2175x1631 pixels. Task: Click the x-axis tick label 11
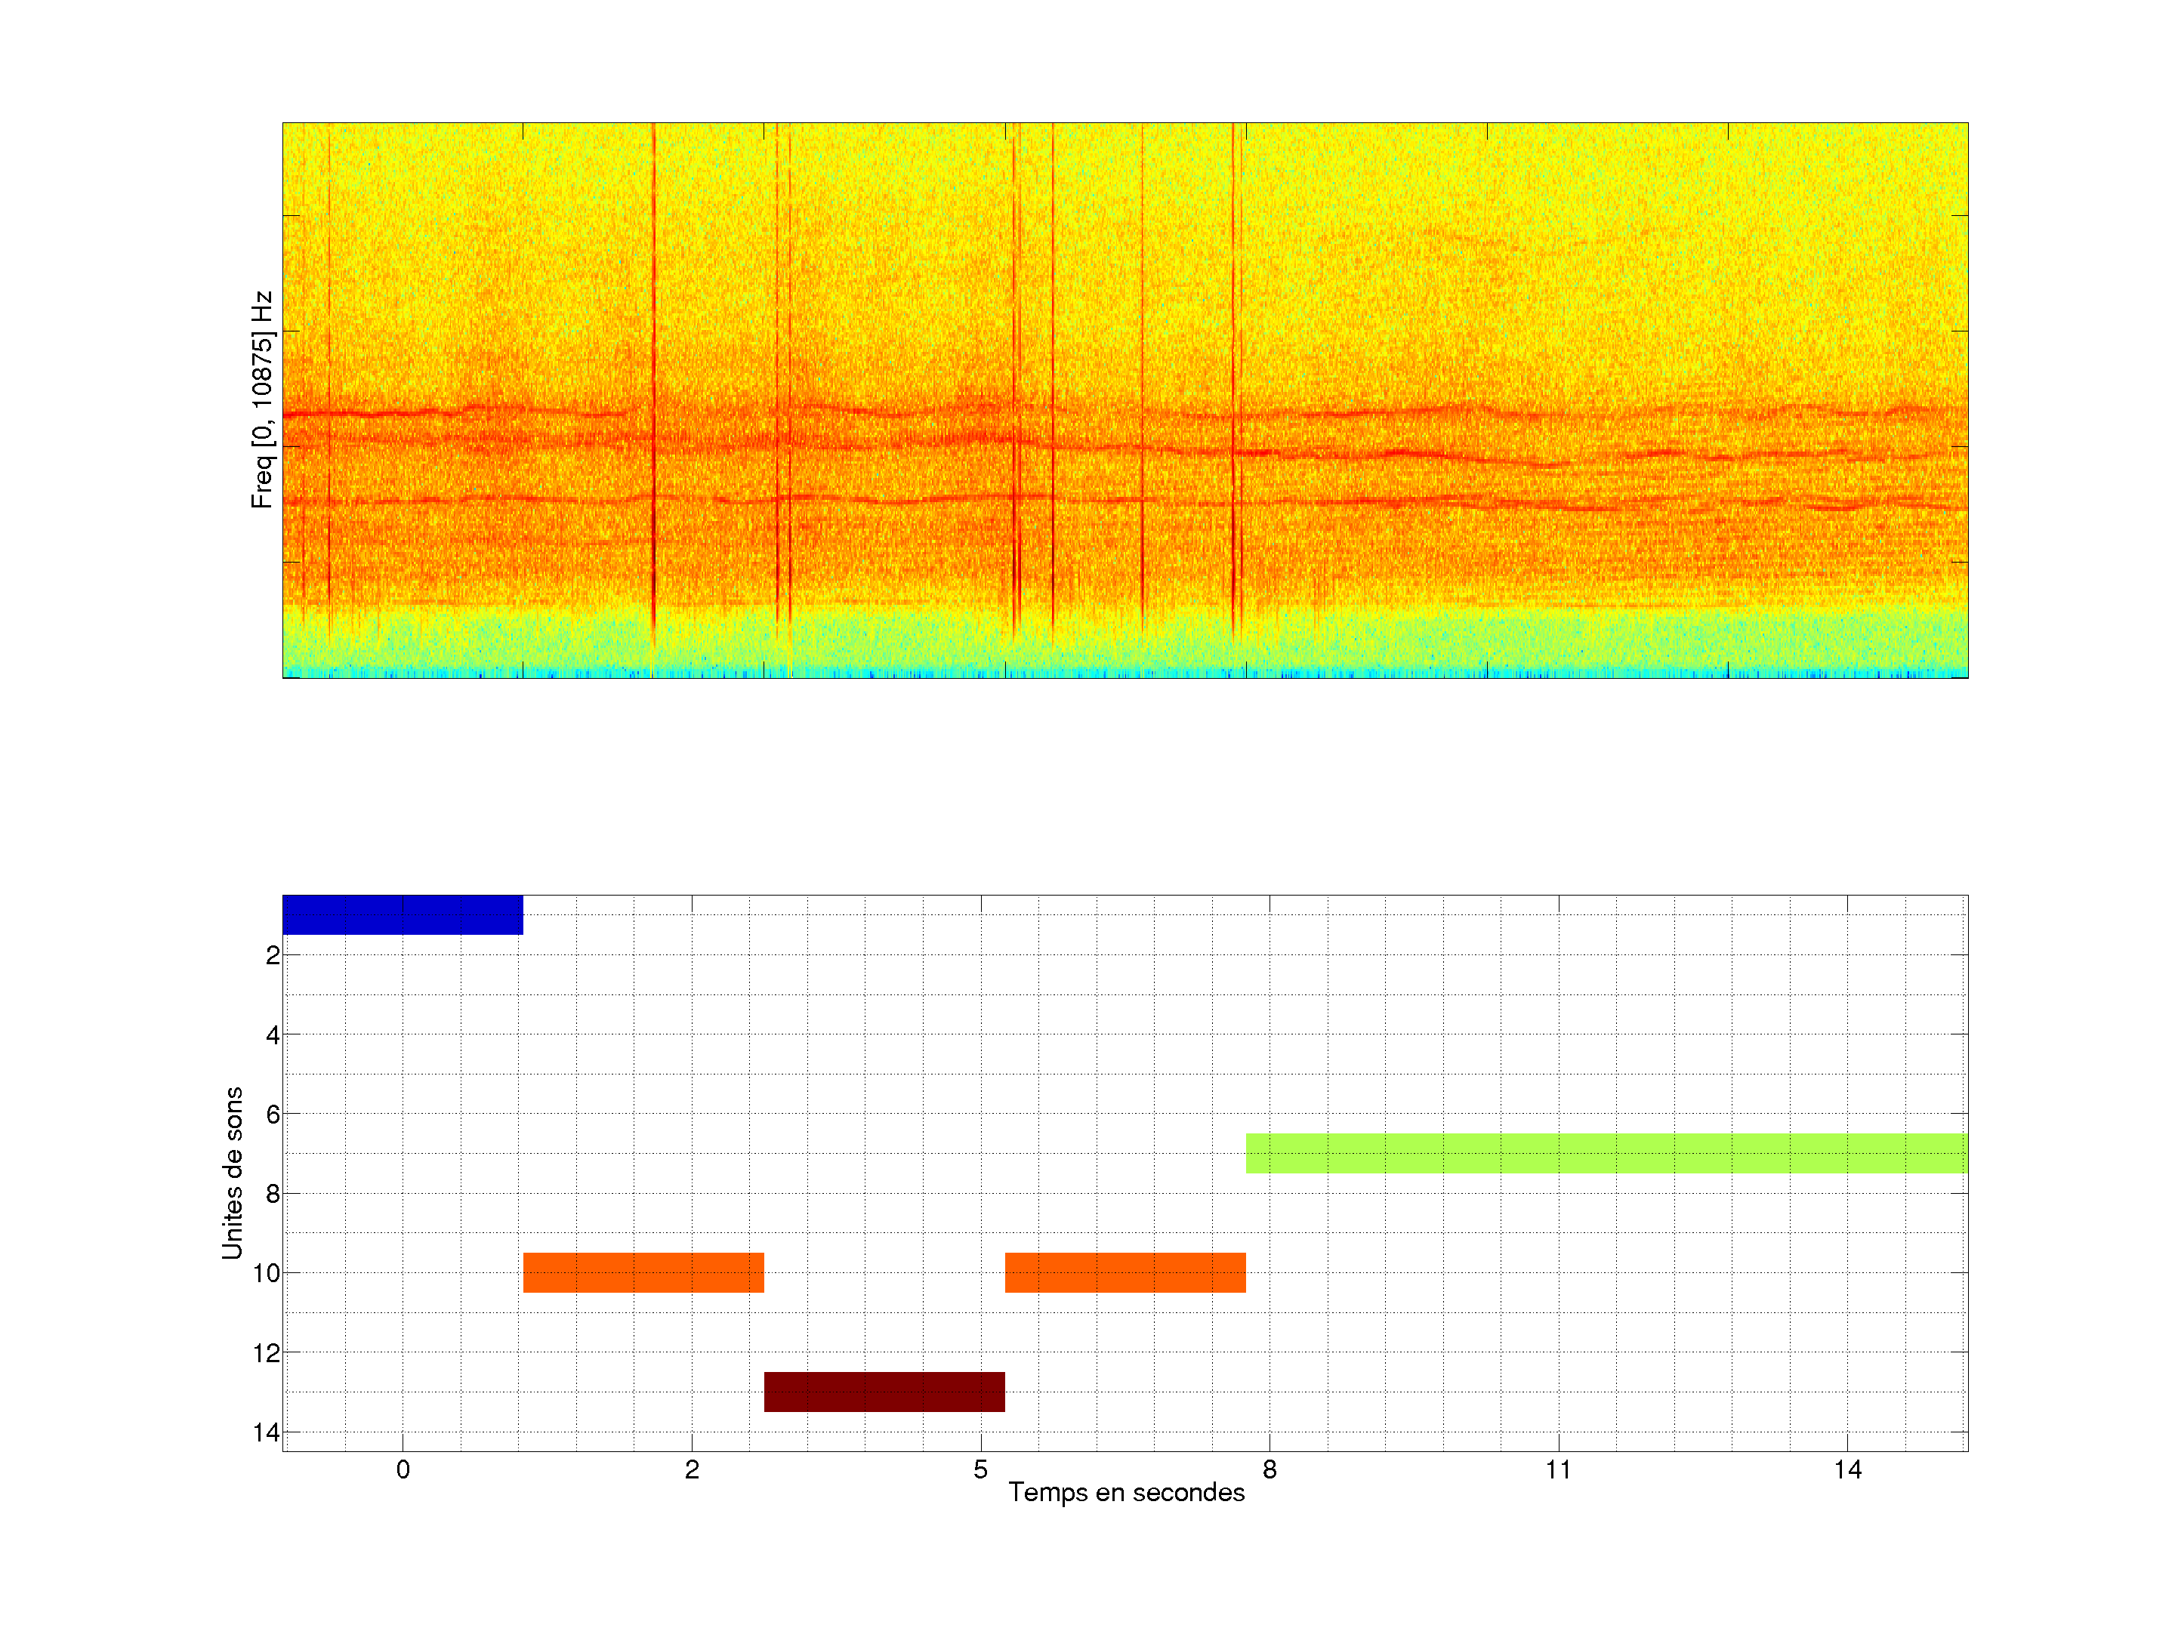pos(1557,1469)
